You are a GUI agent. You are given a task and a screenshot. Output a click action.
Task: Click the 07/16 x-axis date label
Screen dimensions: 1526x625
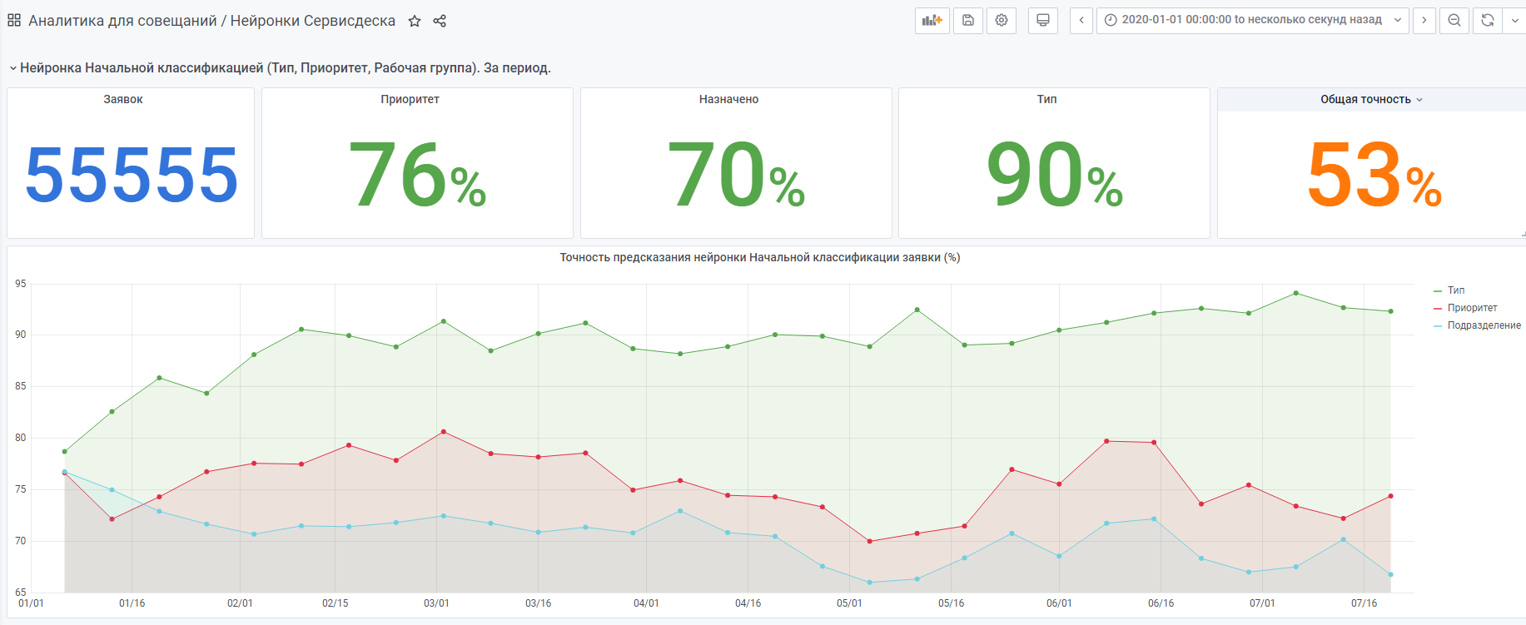click(x=1364, y=603)
